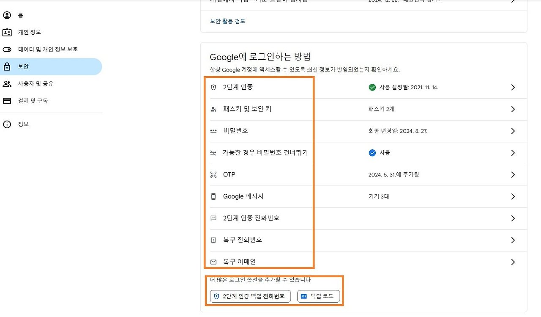Click the 복구 이메일 envelope icon
The image size is (541, 317).
(213, 262)
